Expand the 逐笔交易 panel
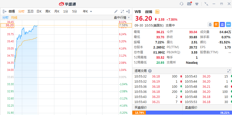The image size is (232, 115). (229, 71)
